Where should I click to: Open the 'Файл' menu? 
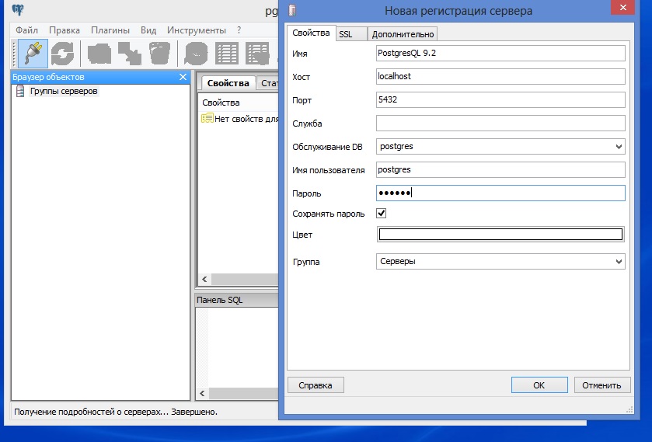(x=26, y=30)
